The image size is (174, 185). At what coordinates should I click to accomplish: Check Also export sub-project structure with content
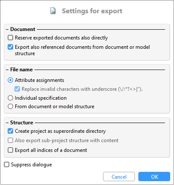pyautogui.click(x=10, y=140)
